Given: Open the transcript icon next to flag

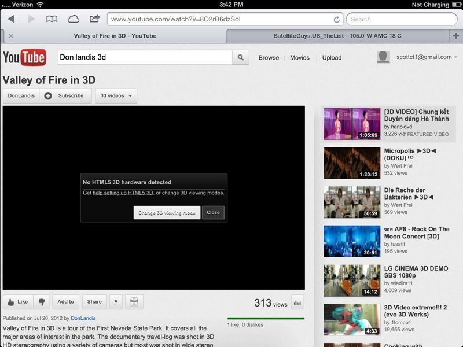Looking at the screenshot, I should 134,302.
